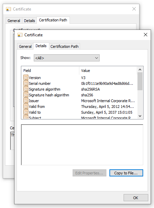This screenshot has width=154, height=208.
Task: Click scroll up arrow of field list
Action: (x=140, y=69)
